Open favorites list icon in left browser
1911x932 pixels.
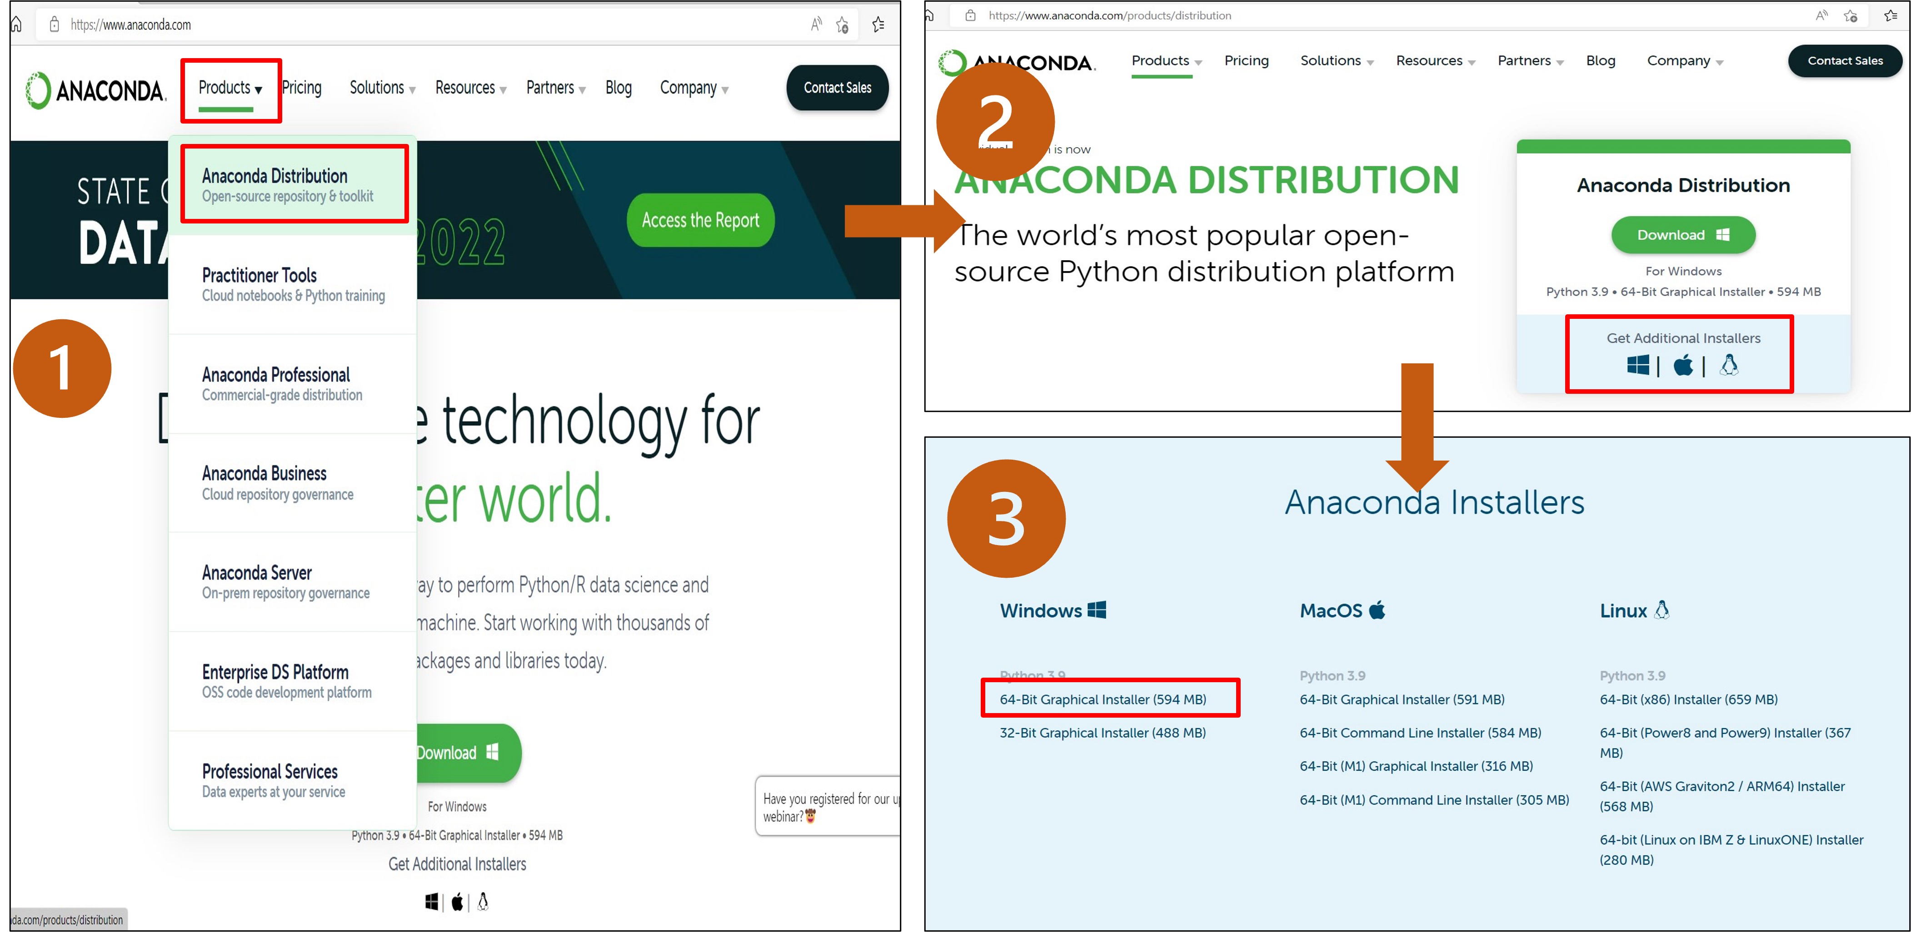pos(878,25)
